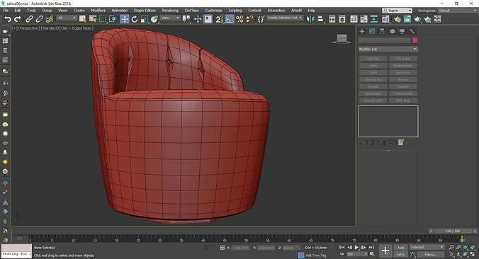Click the Redo arrow icon
This screenshot has height=259, width=479.
[x=18, y=19]
